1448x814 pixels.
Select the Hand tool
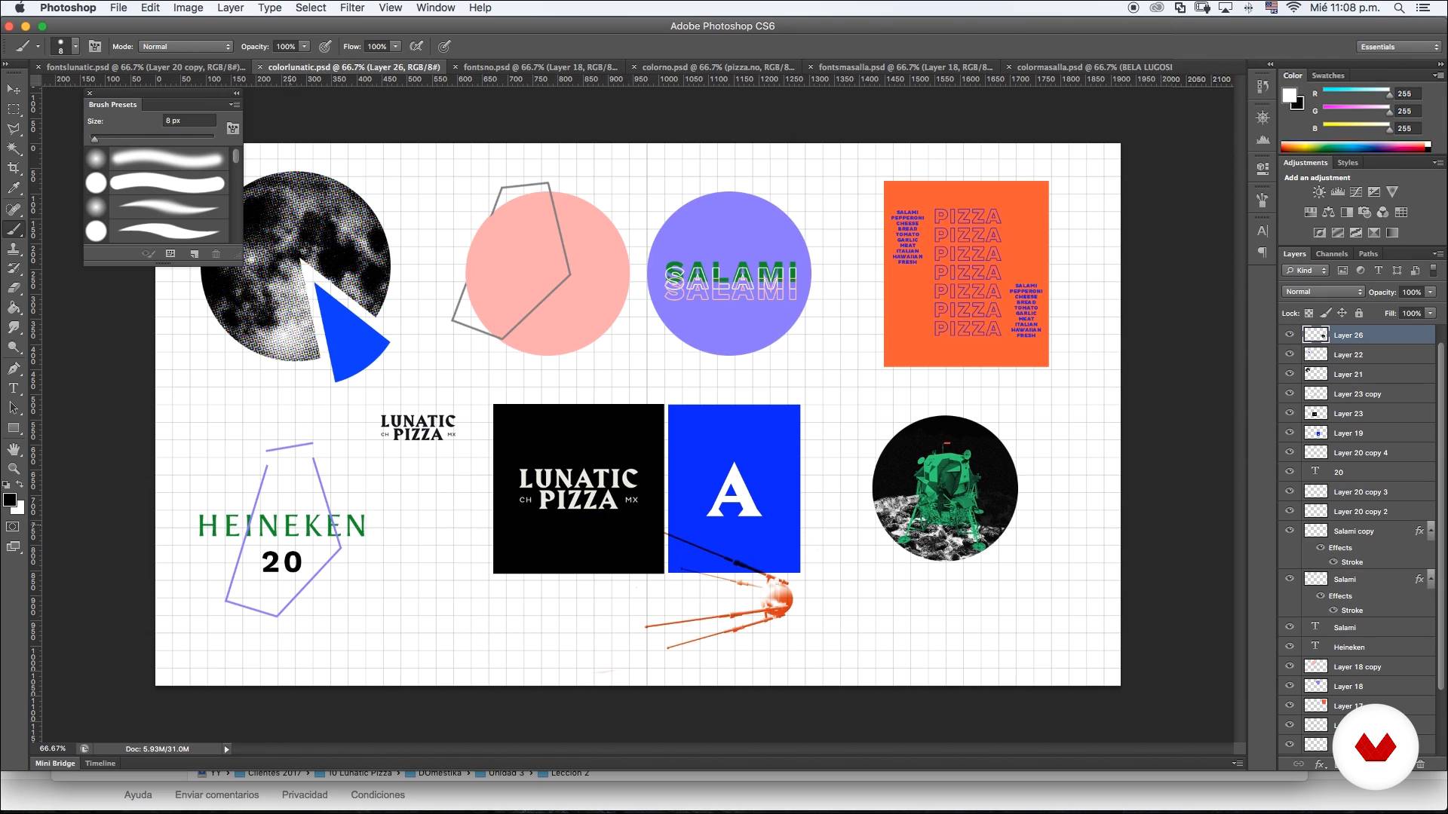[x=14, y=449]
